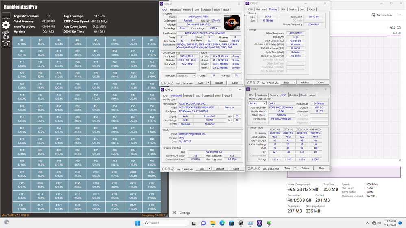Take a screenshot with the RunMemtestPro camera icon
The height and width of the screenshot is (228, 406).
6,44
